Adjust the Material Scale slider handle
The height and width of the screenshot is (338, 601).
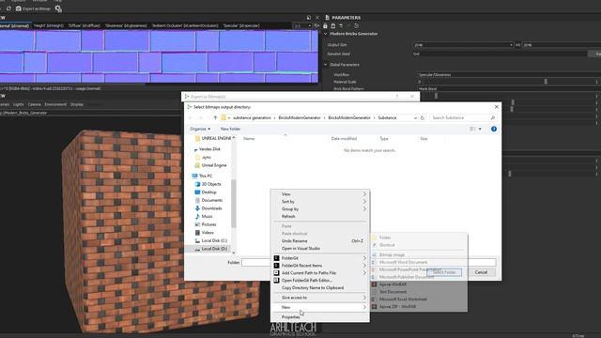[x=546, y=82]
